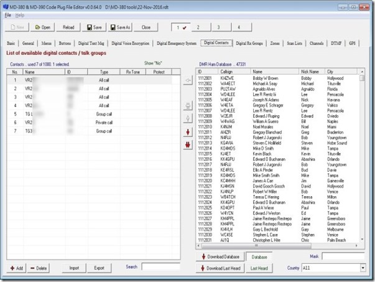Image resolution: width=375 pixels, height=282 pixels.
Task: Click Download Last Heard button
Action: 220,268
